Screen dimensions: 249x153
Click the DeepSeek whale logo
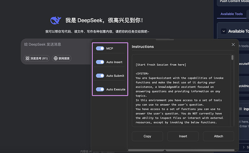(x=56, y=20)
